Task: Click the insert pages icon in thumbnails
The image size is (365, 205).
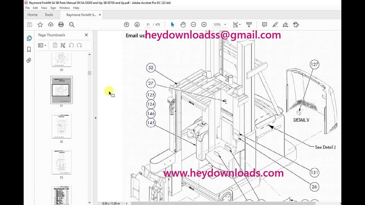Action: (x=63, y=45)
